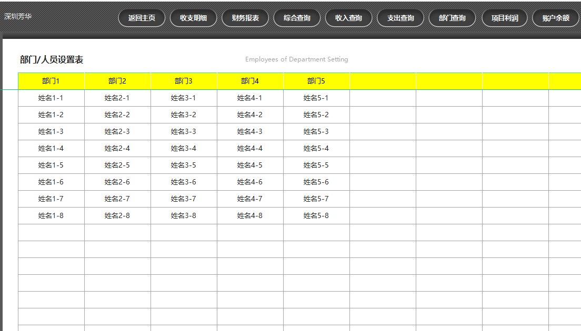
Task: Open 综合查询 navigation button
Action: coord(297,18)
